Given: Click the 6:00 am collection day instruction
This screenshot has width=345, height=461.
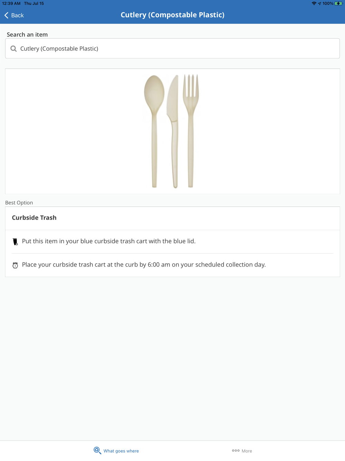Looking at the screenshot, I should pos(144,265).
